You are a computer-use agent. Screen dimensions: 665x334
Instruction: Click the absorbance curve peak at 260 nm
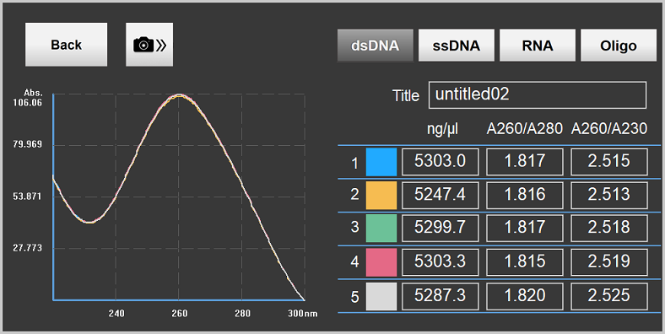pos(180,96)
